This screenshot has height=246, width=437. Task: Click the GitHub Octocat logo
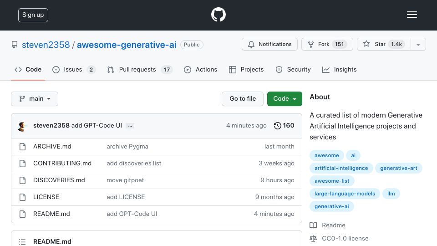[218, 15]
